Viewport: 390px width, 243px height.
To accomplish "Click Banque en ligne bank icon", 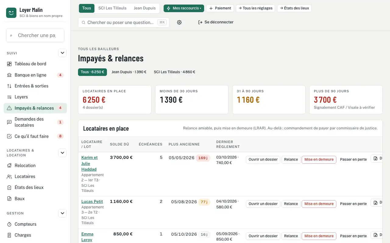I will click(9, 75).
